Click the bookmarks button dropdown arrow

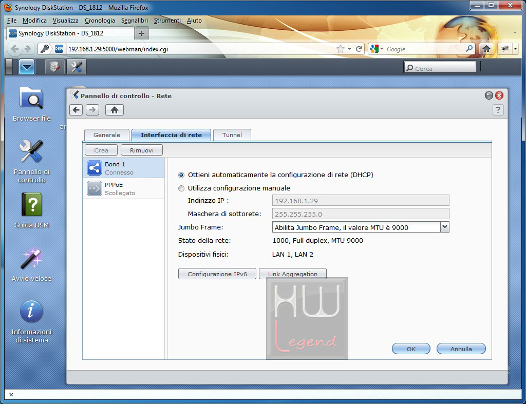pos(515,49)
